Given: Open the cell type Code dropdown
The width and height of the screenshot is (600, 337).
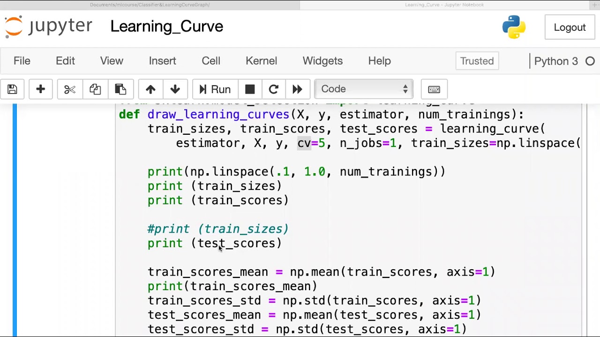Looking at the screenshot, I should 364,89.
